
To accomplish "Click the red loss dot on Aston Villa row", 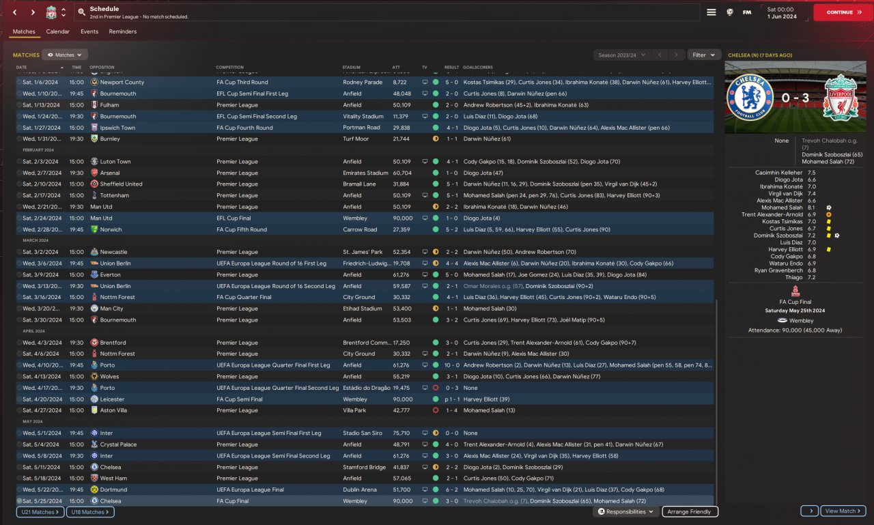I will tap(436, 410).
